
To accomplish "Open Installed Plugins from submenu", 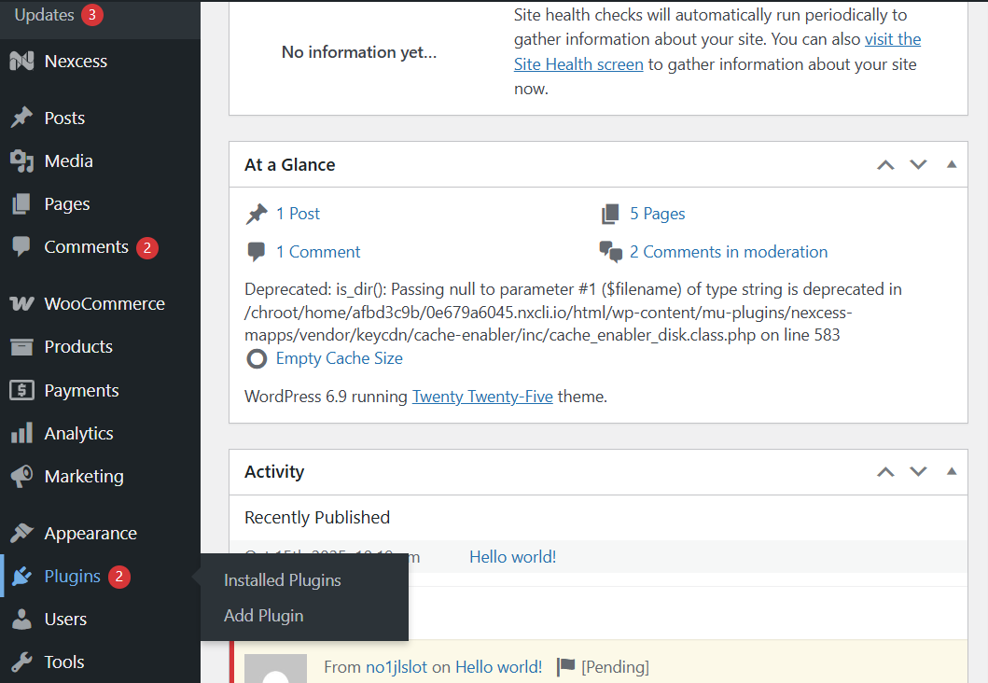I will coord(282,579).
